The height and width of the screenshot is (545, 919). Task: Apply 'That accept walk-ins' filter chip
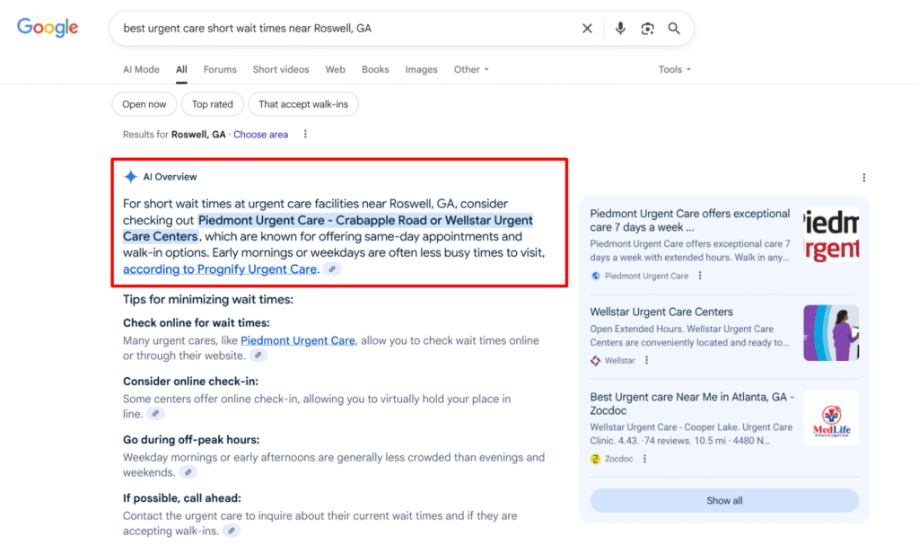[x=303, y=104]
